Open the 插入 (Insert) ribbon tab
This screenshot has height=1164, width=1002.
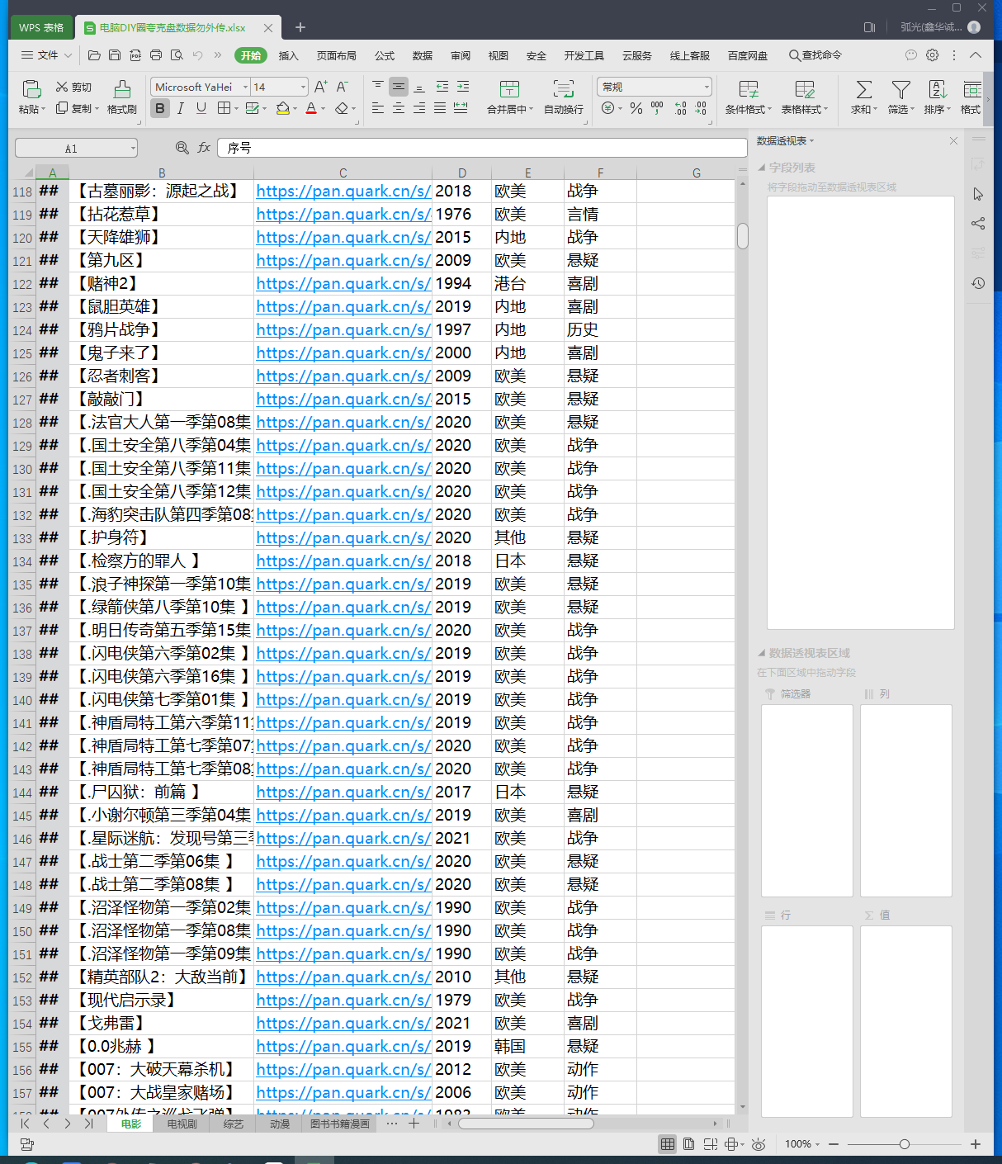(x=288, y=55)
